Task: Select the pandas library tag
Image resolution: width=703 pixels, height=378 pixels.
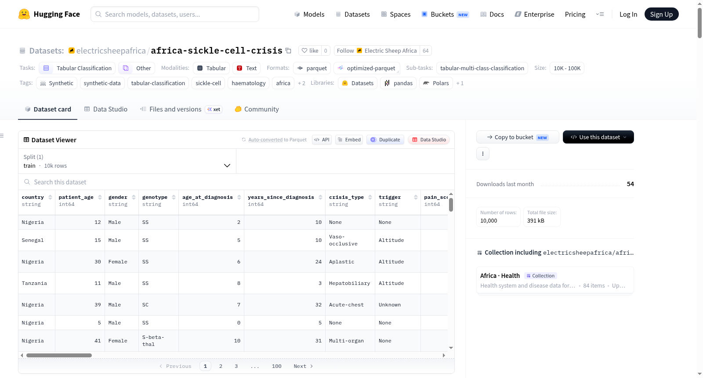Action: [x=399, y=83]
